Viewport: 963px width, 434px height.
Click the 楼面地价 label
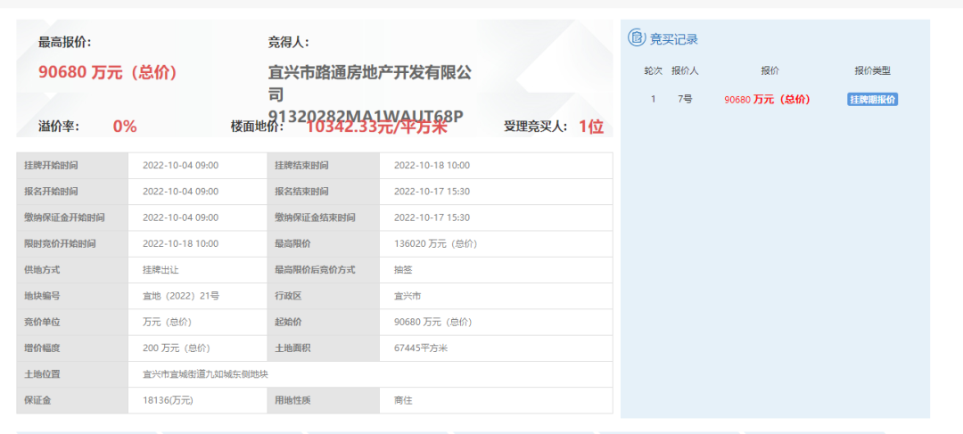pyautogui.click(x=258, y=127)
